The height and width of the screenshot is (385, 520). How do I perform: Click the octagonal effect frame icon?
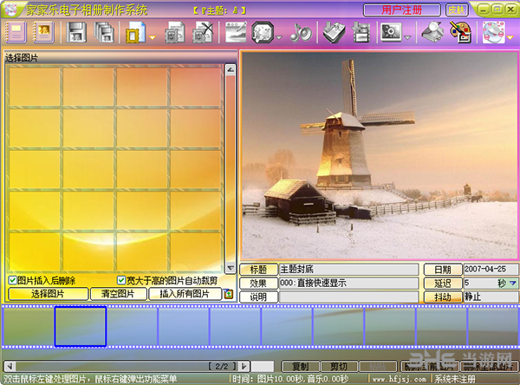pos(263,32)
